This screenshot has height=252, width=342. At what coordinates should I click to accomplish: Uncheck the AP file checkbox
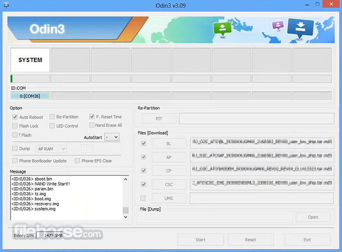pyautogui.click(x=144, y=157)
